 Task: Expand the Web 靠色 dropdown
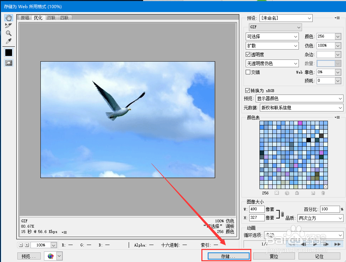click(338, 72)
